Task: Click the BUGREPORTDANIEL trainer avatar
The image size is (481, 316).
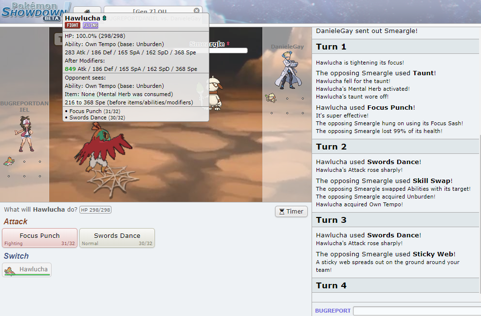Action: pos(25,133)
